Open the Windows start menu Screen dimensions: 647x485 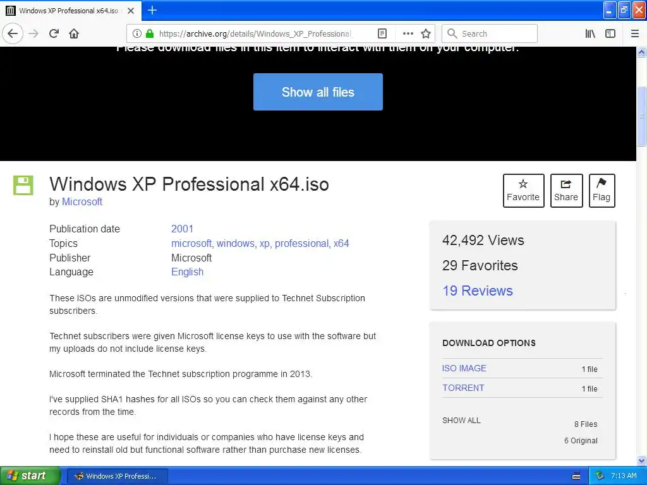(x=30, y=476)
